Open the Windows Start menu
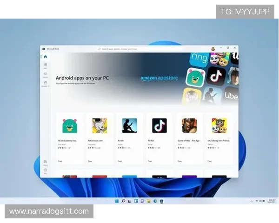 click(117, 201)
